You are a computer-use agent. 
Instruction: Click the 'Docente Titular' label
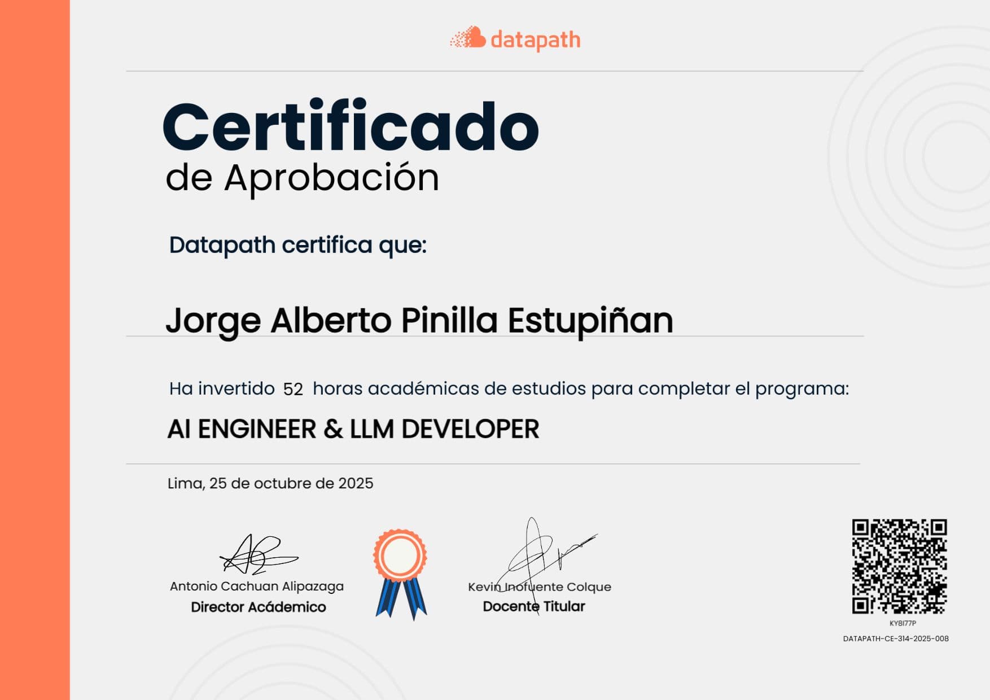pos(533,606)
